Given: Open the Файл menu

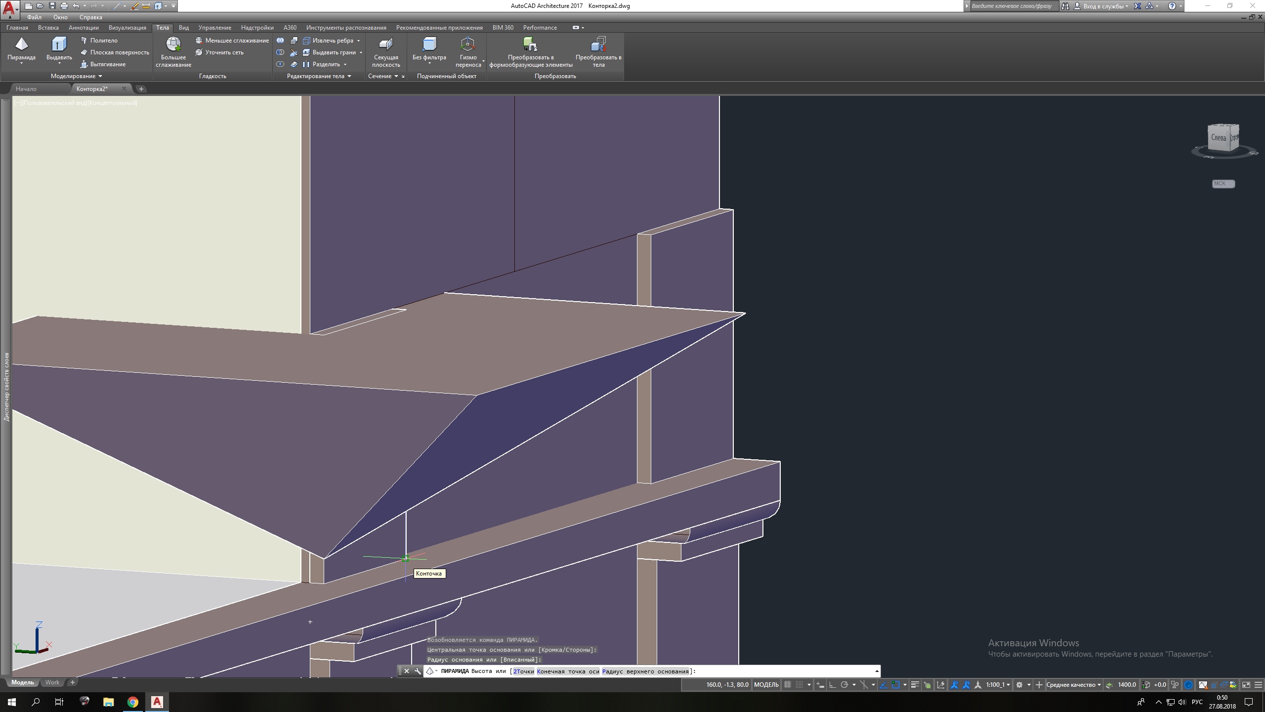Looking at the screenshot, I should [x=34, y=17].
